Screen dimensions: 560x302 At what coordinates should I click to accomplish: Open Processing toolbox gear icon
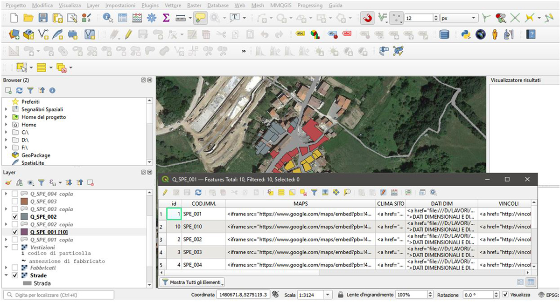(x=152, y=18)
